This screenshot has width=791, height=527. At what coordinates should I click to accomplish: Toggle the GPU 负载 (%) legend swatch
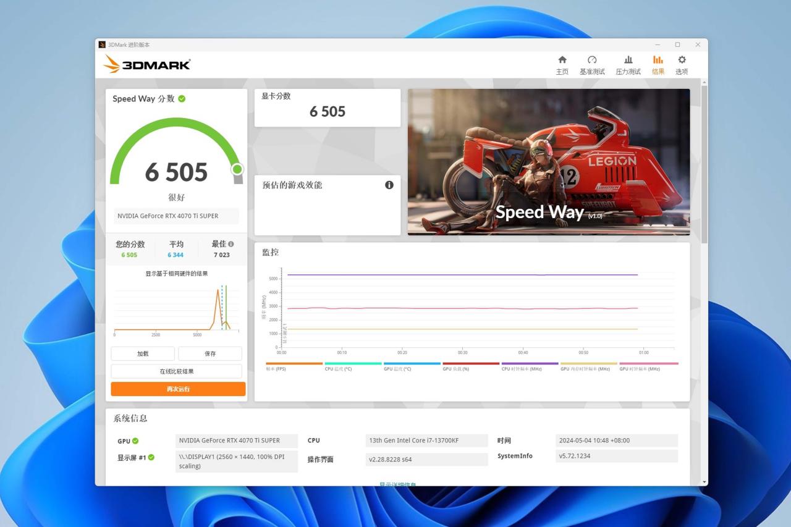click(x=471, y=363)
